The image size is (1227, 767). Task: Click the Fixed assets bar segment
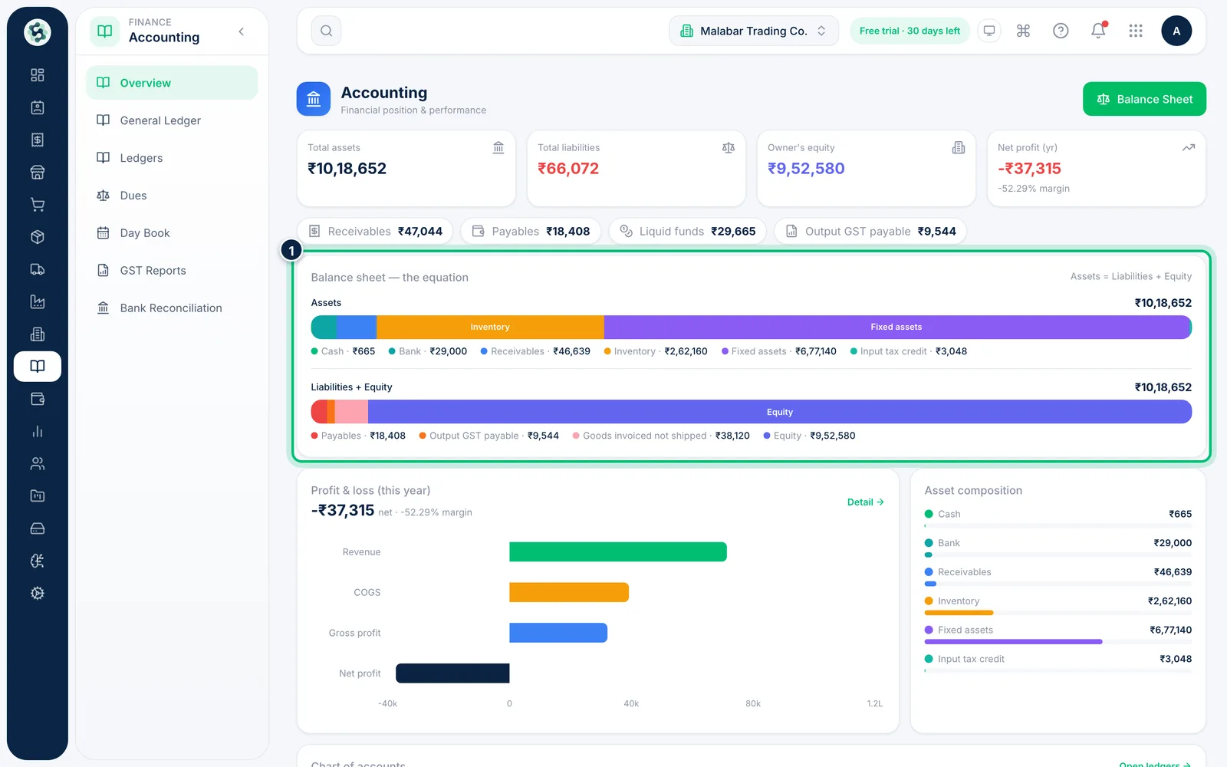(x=896, y=328)
